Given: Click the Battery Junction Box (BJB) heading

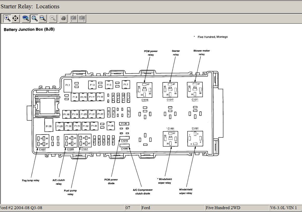Looking at the screenshot, I should click(29, 29).
